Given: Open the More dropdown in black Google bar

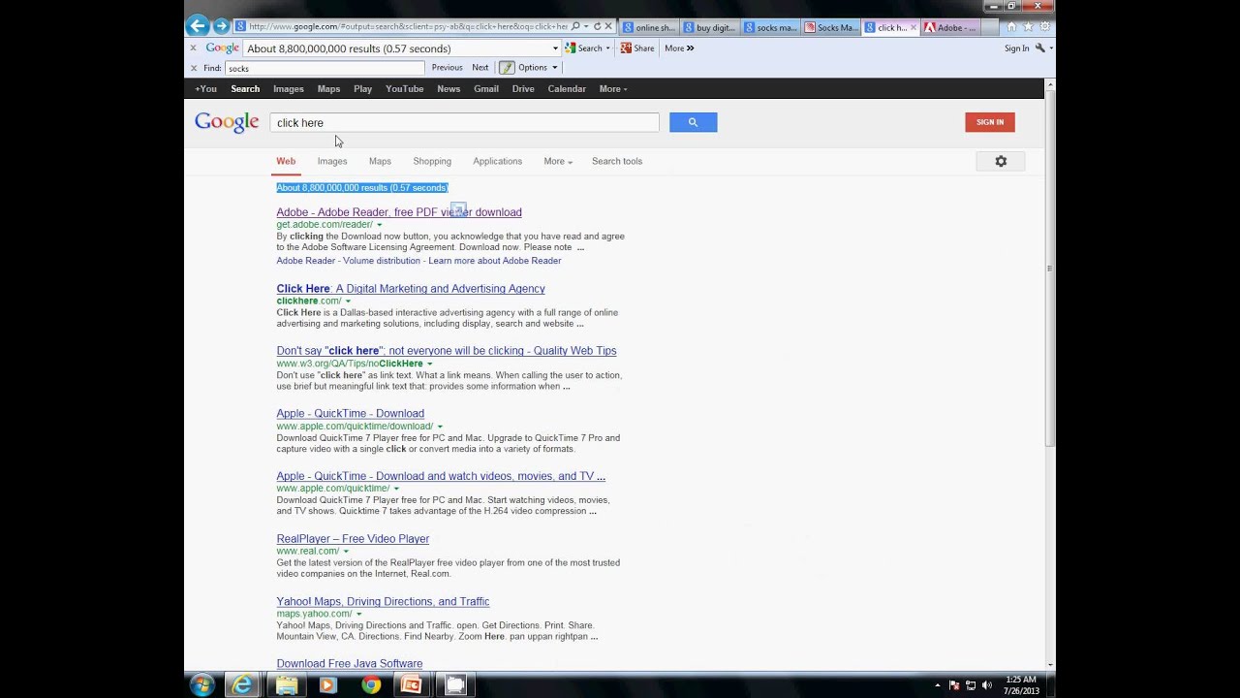Looking at the screenshot, I should (x=613, y=89).
